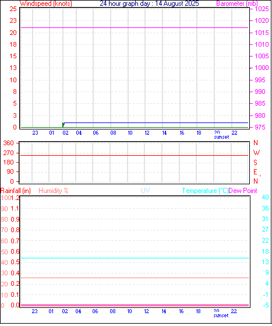Select the 31 °C temperature axis label
Screen dimensions: 272x326
(x=266, y=219)
